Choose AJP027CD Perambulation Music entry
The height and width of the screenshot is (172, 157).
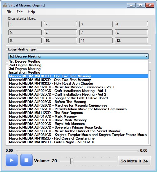point(78,109)
